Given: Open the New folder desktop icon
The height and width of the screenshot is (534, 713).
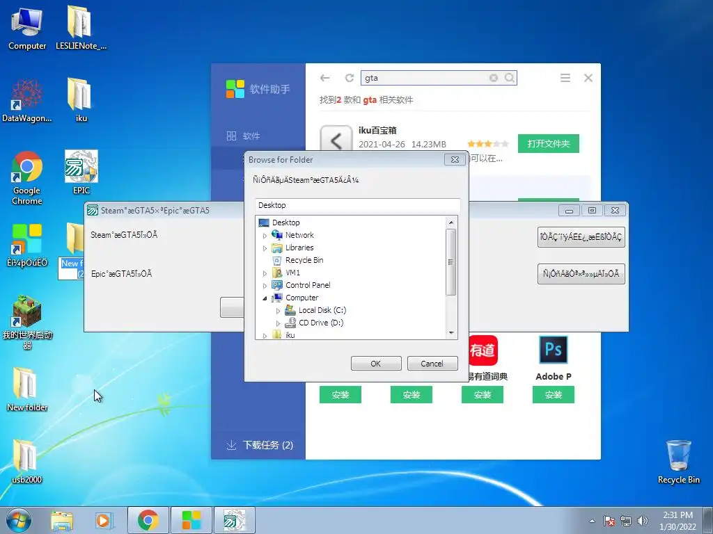Looking at the screenshot, I should coord(27,389).
